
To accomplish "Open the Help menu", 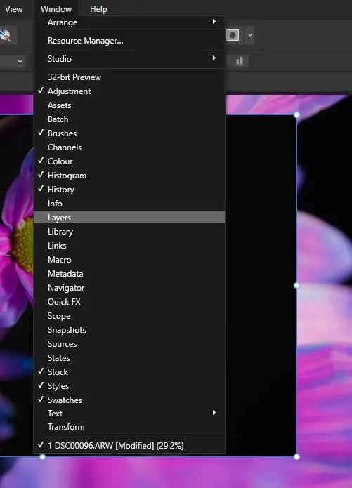I will [x=98, y=9].
